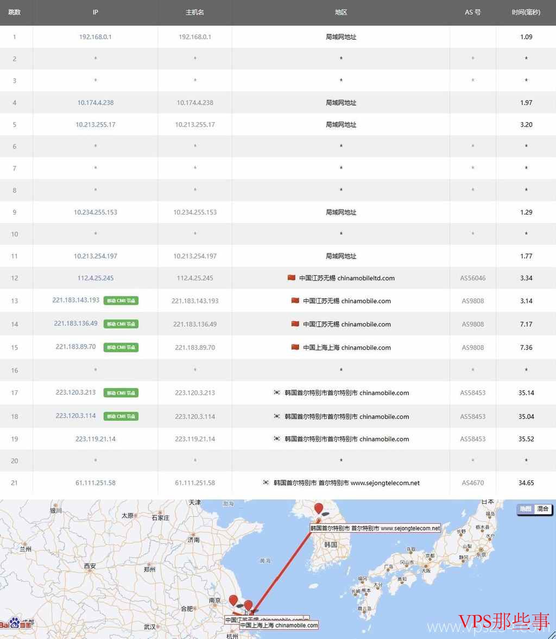Click CMI node badge beside 223.120.3.213
The image size is (556, 639).
pyautogui.click(x=121, y=393)
